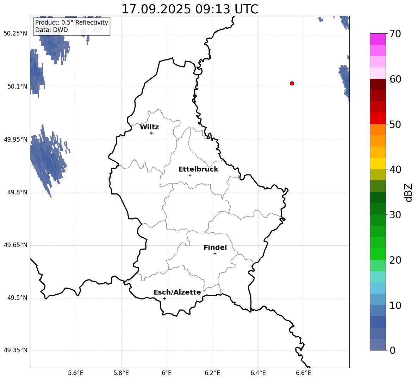Click the dBZ colorbar axis label
Image resolution: width=417 pixels, height=380 pixels.
coord(408,192)
